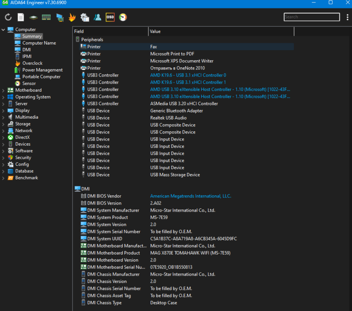This screenshot has width=352, height=311.
Task: Open the three-dot menu button
Action: point(347,17)
